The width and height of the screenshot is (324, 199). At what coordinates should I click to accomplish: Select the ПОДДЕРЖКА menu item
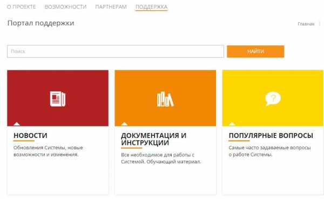[151, 7]
